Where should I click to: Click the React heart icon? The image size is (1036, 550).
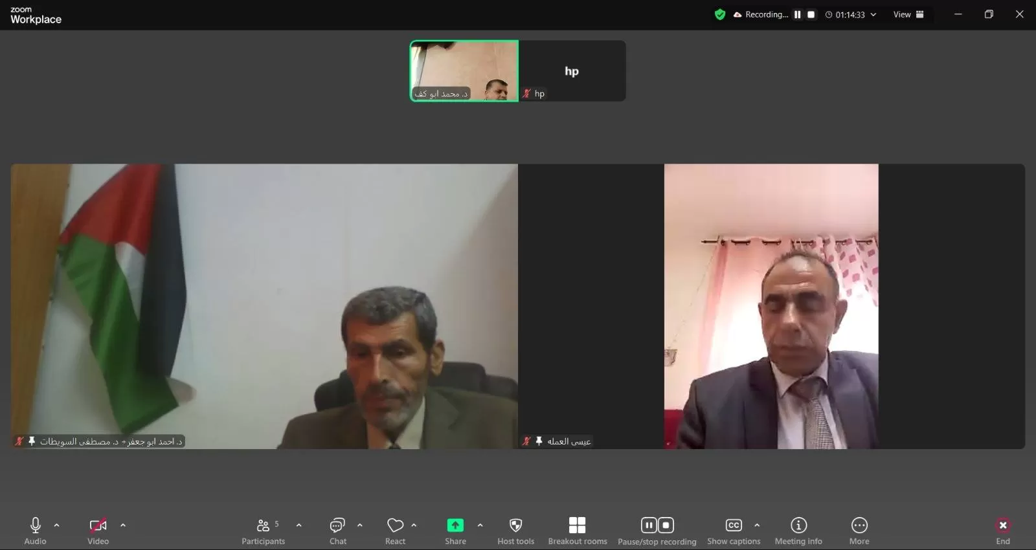tap(395, 531)
